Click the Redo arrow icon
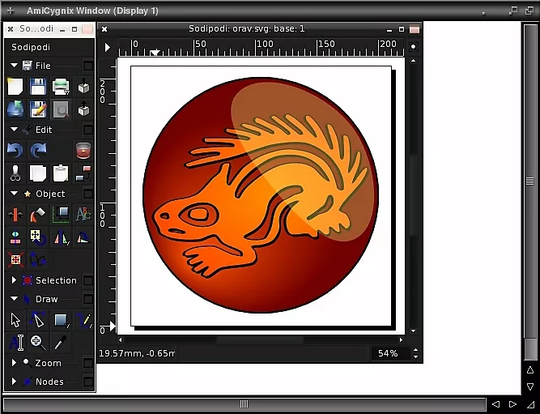Viewport: 540px width, 414px height. 37,151
